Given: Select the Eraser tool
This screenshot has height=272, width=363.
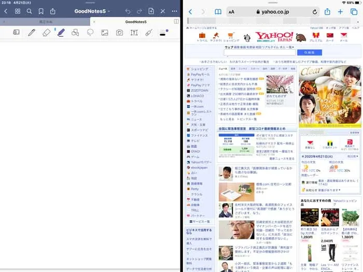Looking at the screenshot, I should 46,32.
